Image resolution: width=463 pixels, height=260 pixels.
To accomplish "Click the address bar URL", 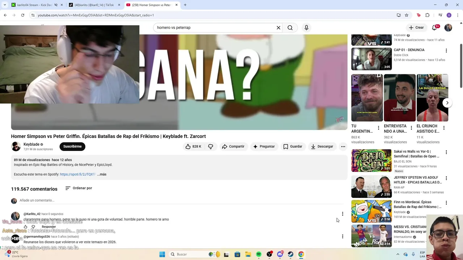I will [x=96, y=15].
